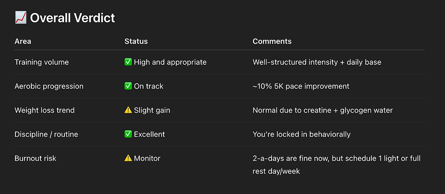
Task: Click the warning icon beside Monitor
Action: (128, 159)
